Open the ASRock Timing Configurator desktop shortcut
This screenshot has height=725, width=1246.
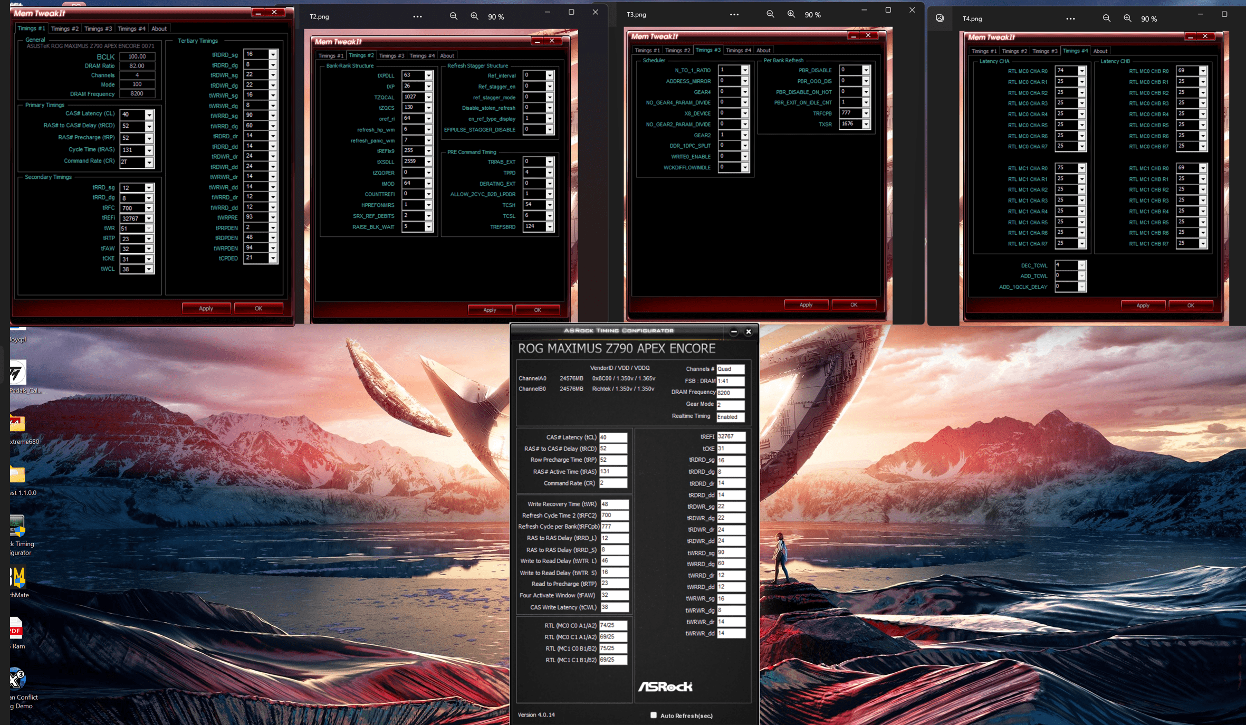click(x=17, y=526)
